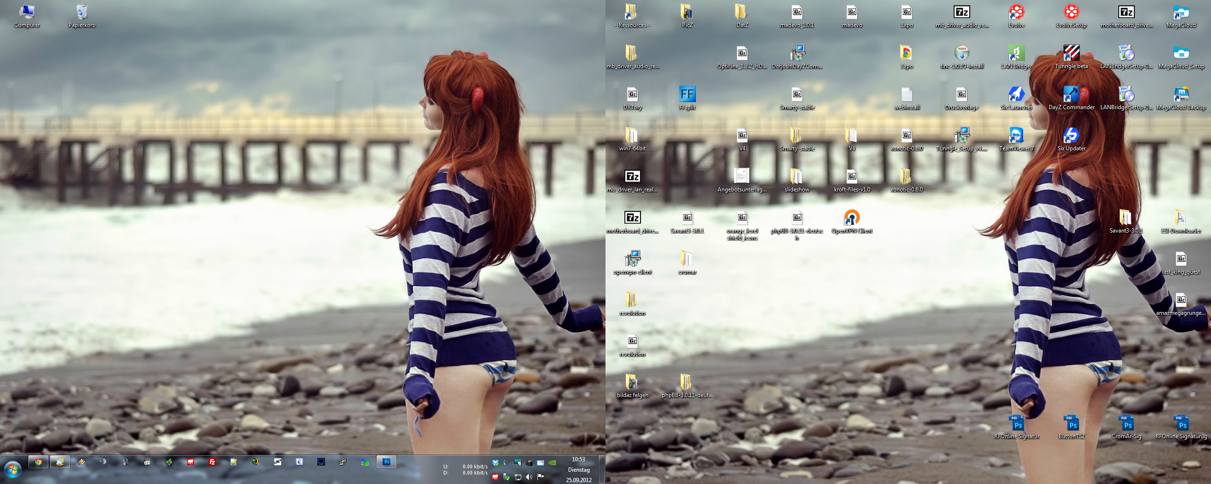Image resolution: width=1211 pixels, height=484 pixels.
Task: Open the ButtonTS2 PSD file
Action: coord(1071,427)
